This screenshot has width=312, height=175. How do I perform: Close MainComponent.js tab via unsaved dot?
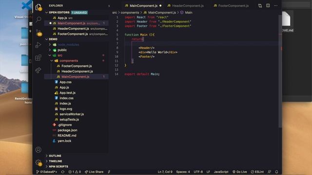pos(160,6)
